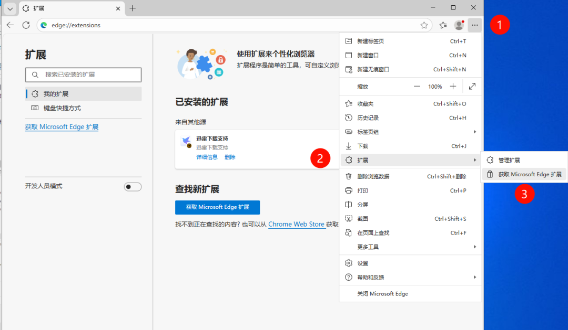This screenshot has height=330, width=568.
Task: Refresh the extensions page
Action: pyautogui.click(x=26, y=25)
